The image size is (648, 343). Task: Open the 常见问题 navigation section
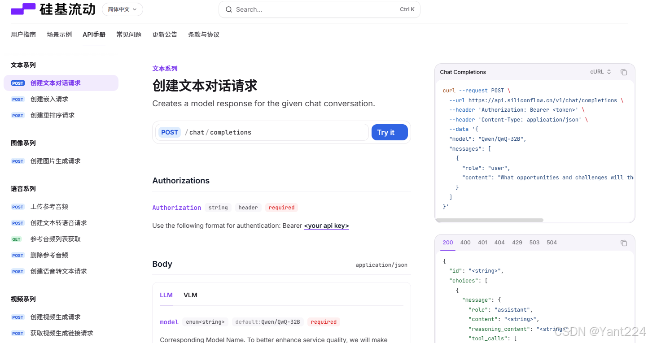tap(129, 34)
